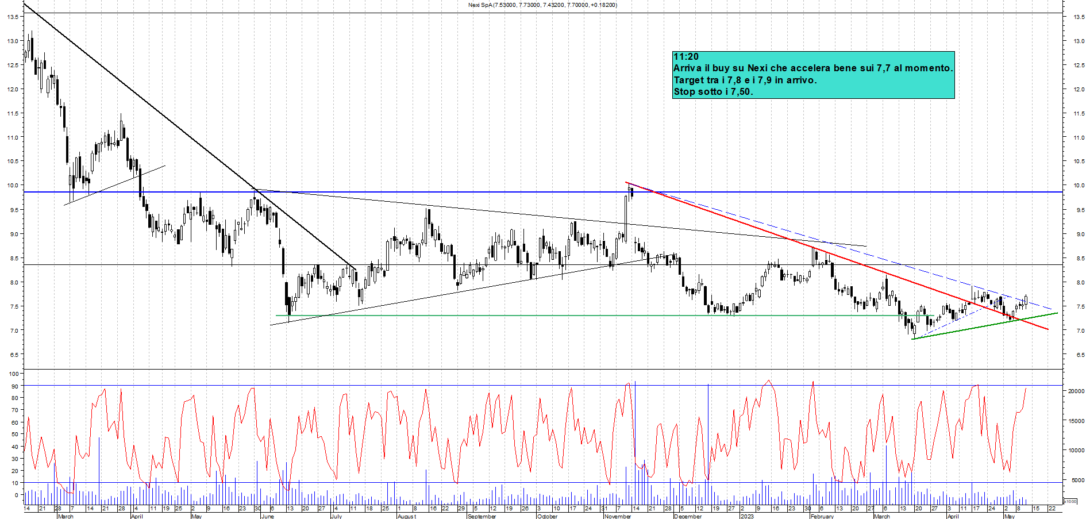1086x519 pixels.
Task: Click the 20000 volume scale label
Action: (x=1076, y=391)
